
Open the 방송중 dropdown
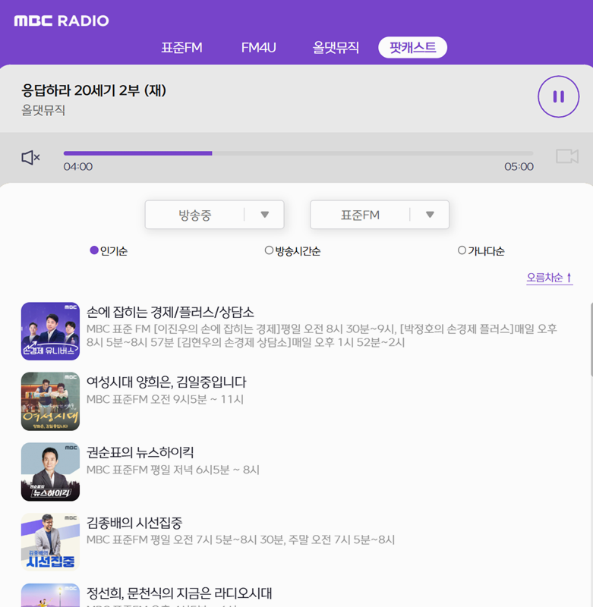[214, 215]
